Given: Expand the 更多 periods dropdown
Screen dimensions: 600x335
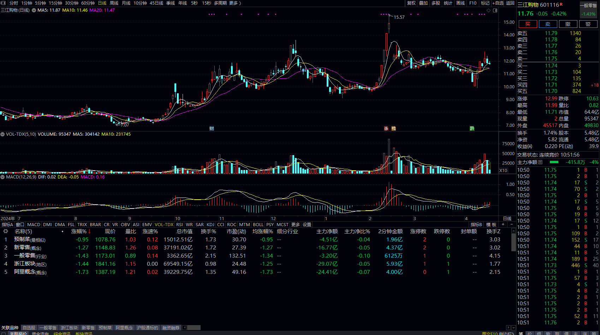Looking at the screenshot, I should 235,3.
